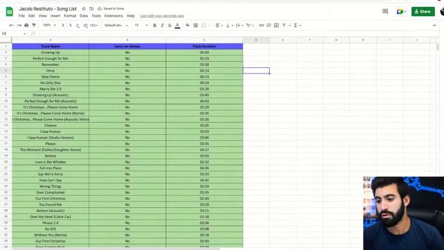Screen dimensions: 444x250
Task: Click the Name box cell reference
Action: click(14, 34)
